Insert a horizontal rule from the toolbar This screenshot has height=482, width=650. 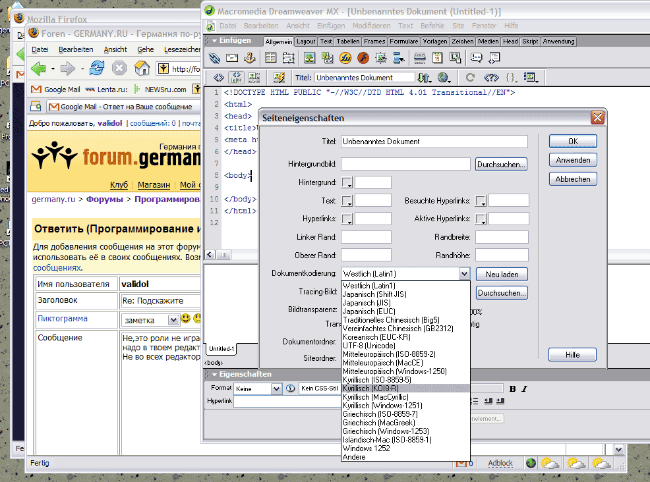pos(420,58)
